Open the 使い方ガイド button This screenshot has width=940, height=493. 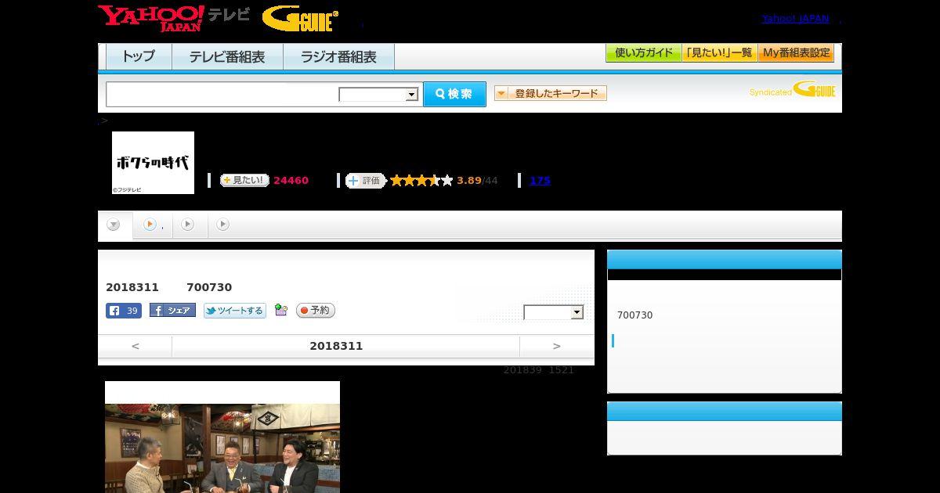click(x=644, y=53)
